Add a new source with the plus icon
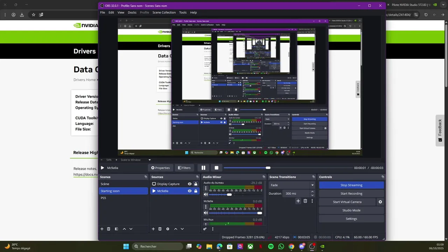The image size is (448, 252). (x=153, y=229)
